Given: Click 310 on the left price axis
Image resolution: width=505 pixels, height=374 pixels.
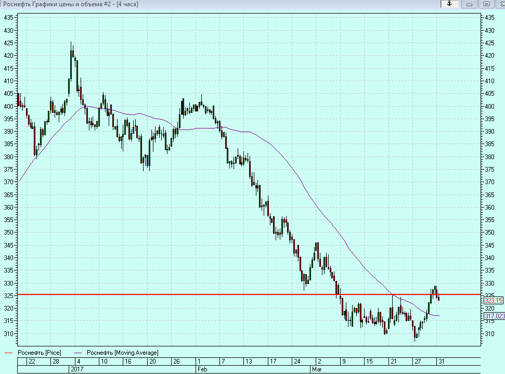Looking at the screenshot, I should 9,334.
